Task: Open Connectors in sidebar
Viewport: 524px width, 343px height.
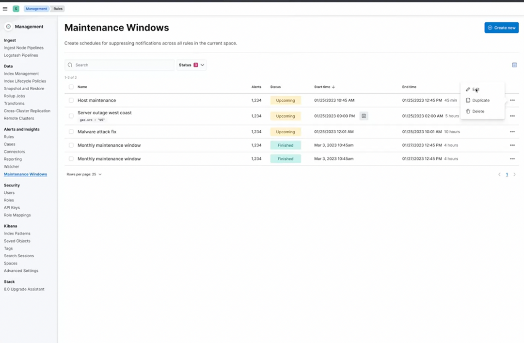Action: click(15, 152)
